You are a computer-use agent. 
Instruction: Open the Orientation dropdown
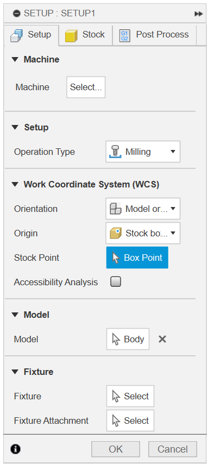point(143,209)
